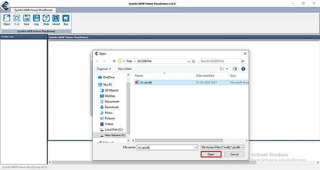Click file list scroll right arrow
The width and height of the screenshot is (320, 170).
pos(246,140)
